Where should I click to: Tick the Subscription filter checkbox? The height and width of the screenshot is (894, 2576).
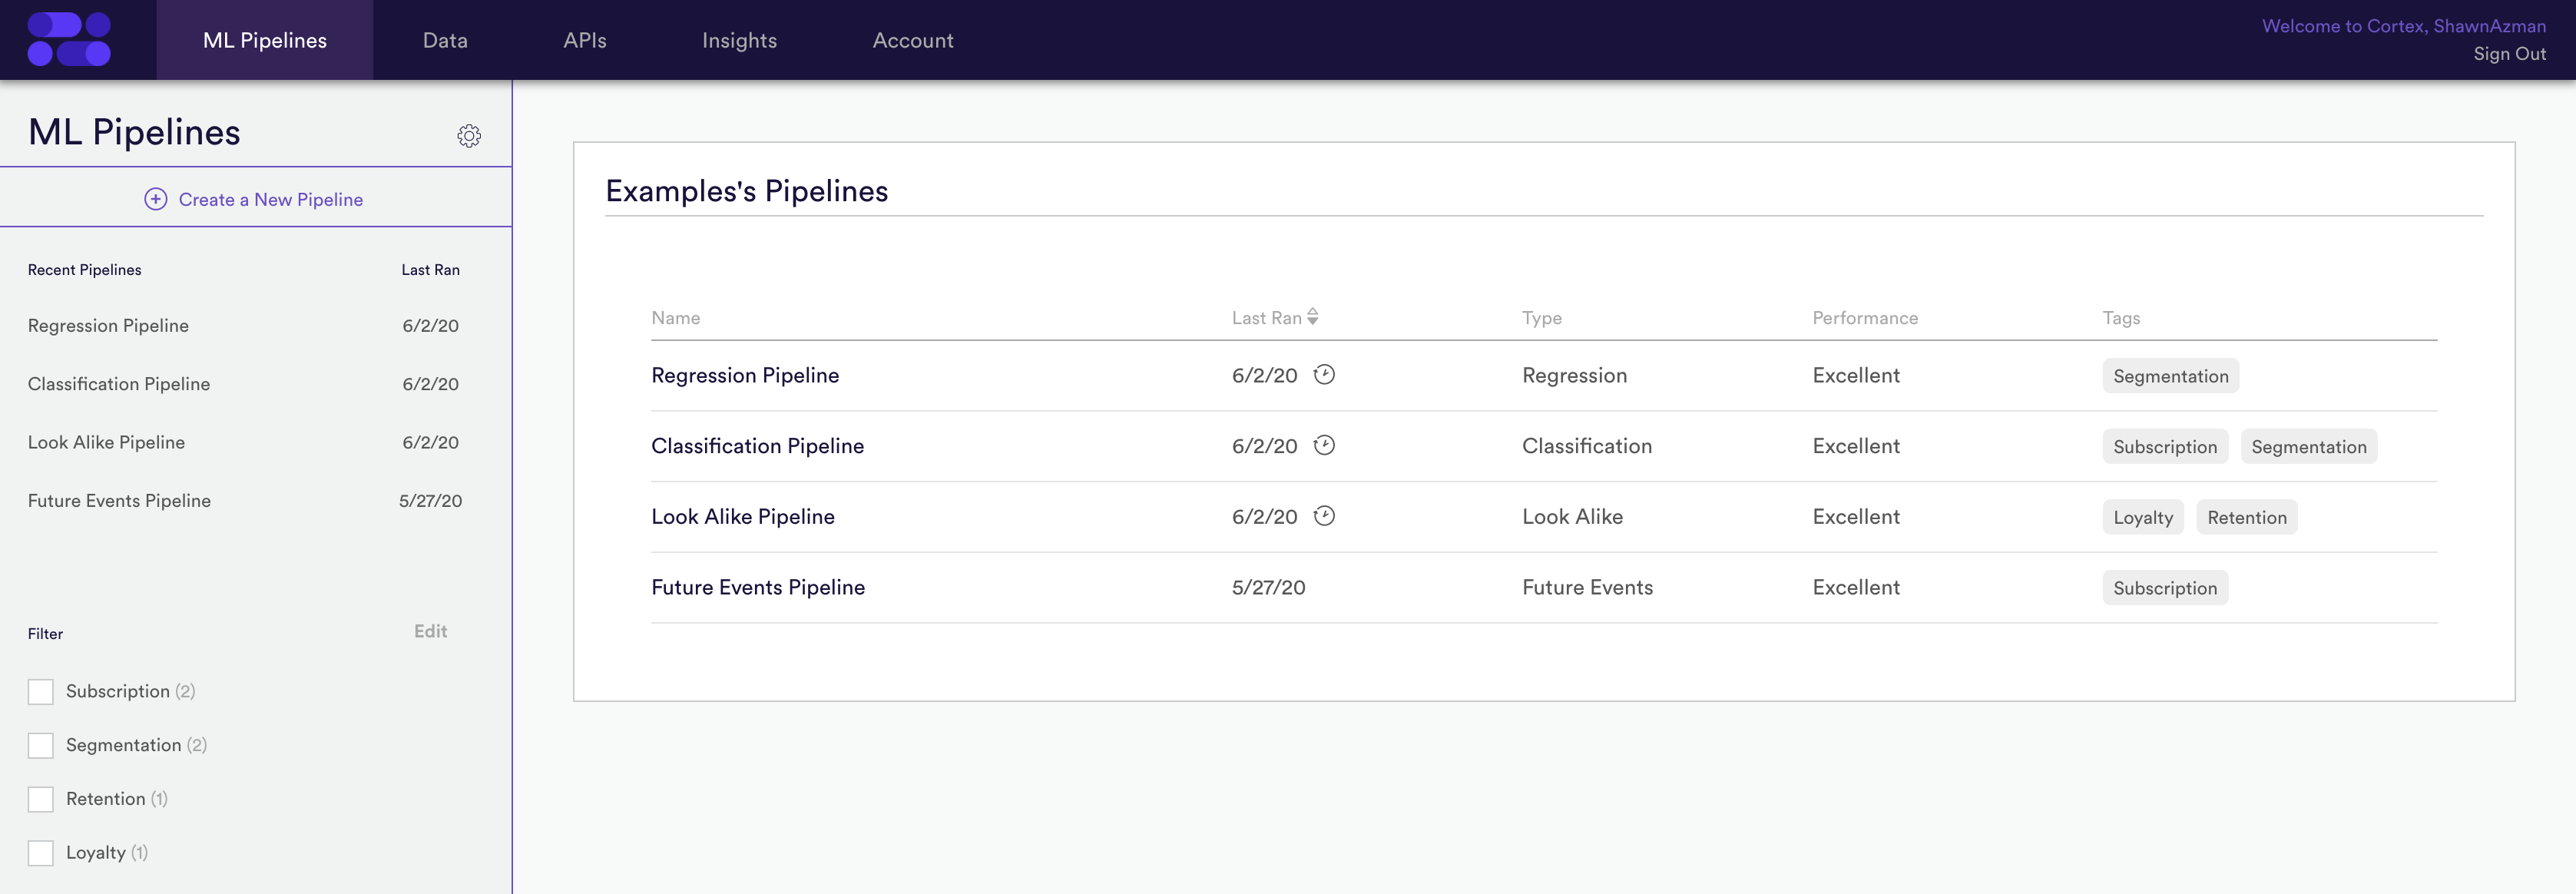click(41, 692)
